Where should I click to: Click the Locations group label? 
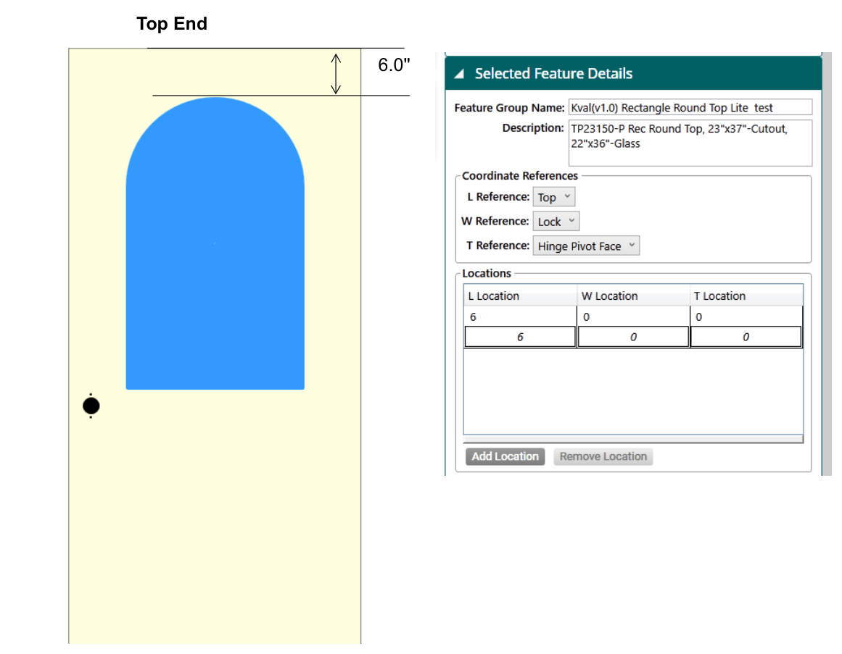[487, 273]
